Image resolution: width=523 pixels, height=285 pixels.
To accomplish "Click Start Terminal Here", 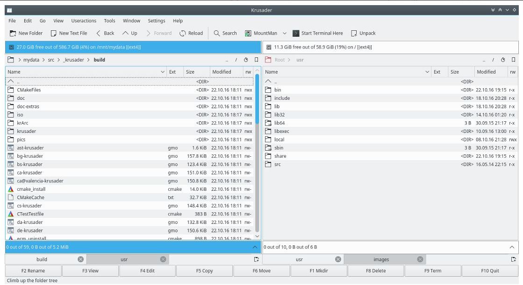I will click(318, 33).
